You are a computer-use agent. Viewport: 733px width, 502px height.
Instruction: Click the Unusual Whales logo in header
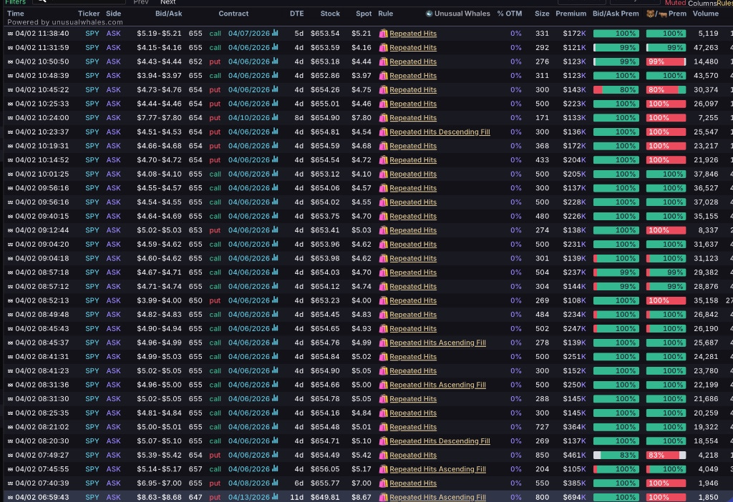pos(429,14)
